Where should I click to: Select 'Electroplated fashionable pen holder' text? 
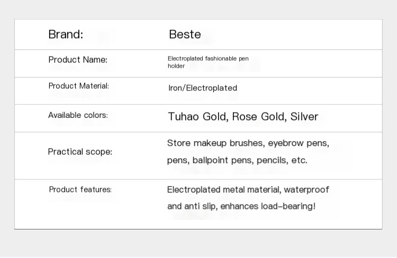tap(208, 62)
